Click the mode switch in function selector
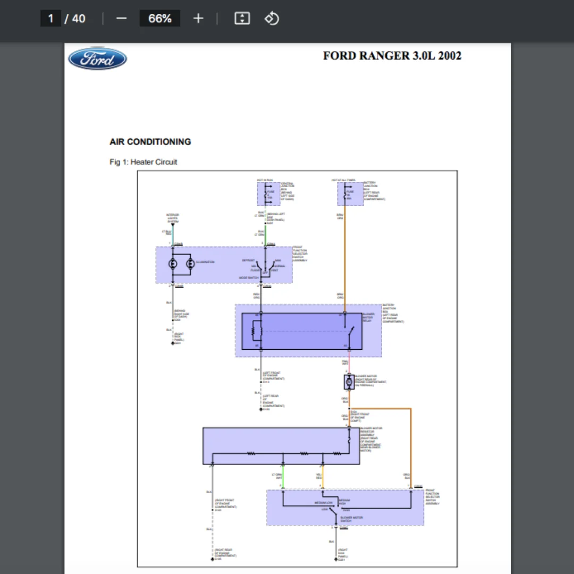 click(265, 269)
